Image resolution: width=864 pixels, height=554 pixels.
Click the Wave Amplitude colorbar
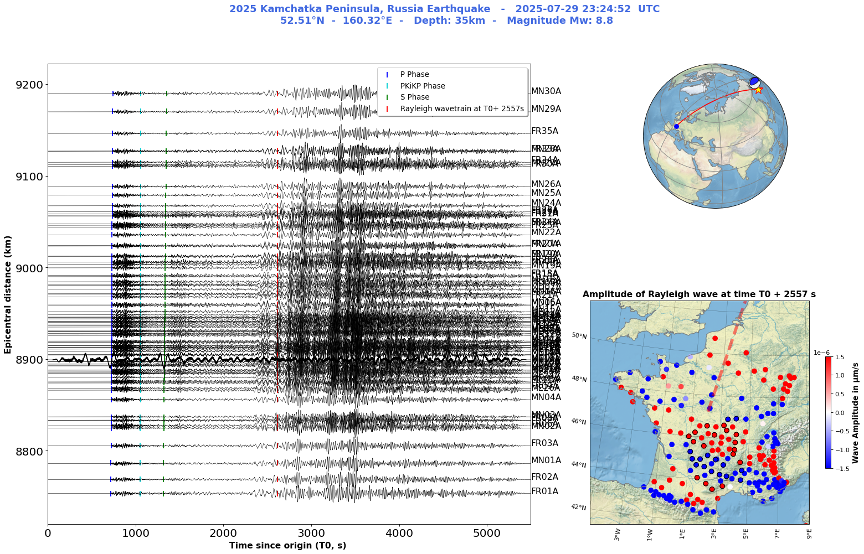pyautogui.click(x=828, y=412)
